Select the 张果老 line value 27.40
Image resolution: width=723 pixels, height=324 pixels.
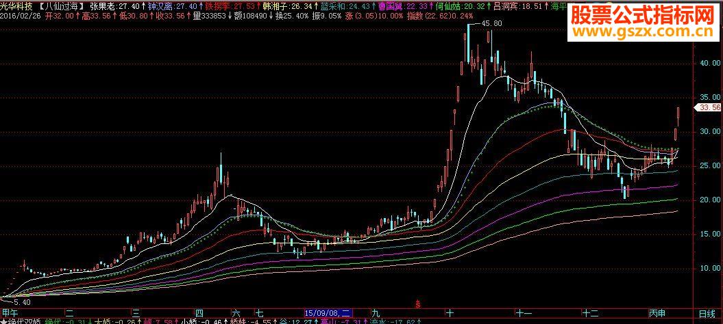tap(130, 7)
